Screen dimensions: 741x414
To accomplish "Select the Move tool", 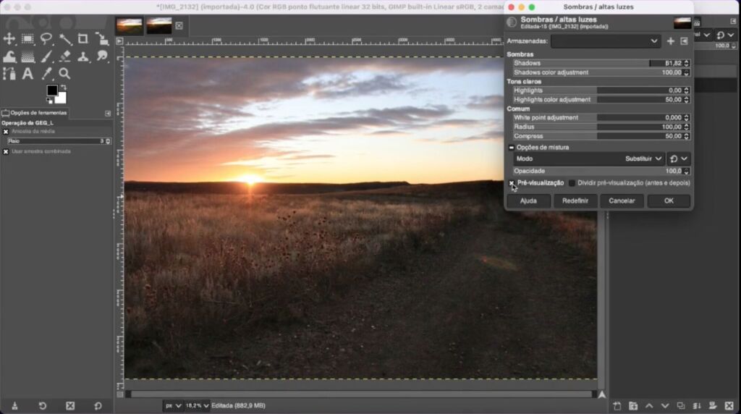I will (x=9, y=39).
